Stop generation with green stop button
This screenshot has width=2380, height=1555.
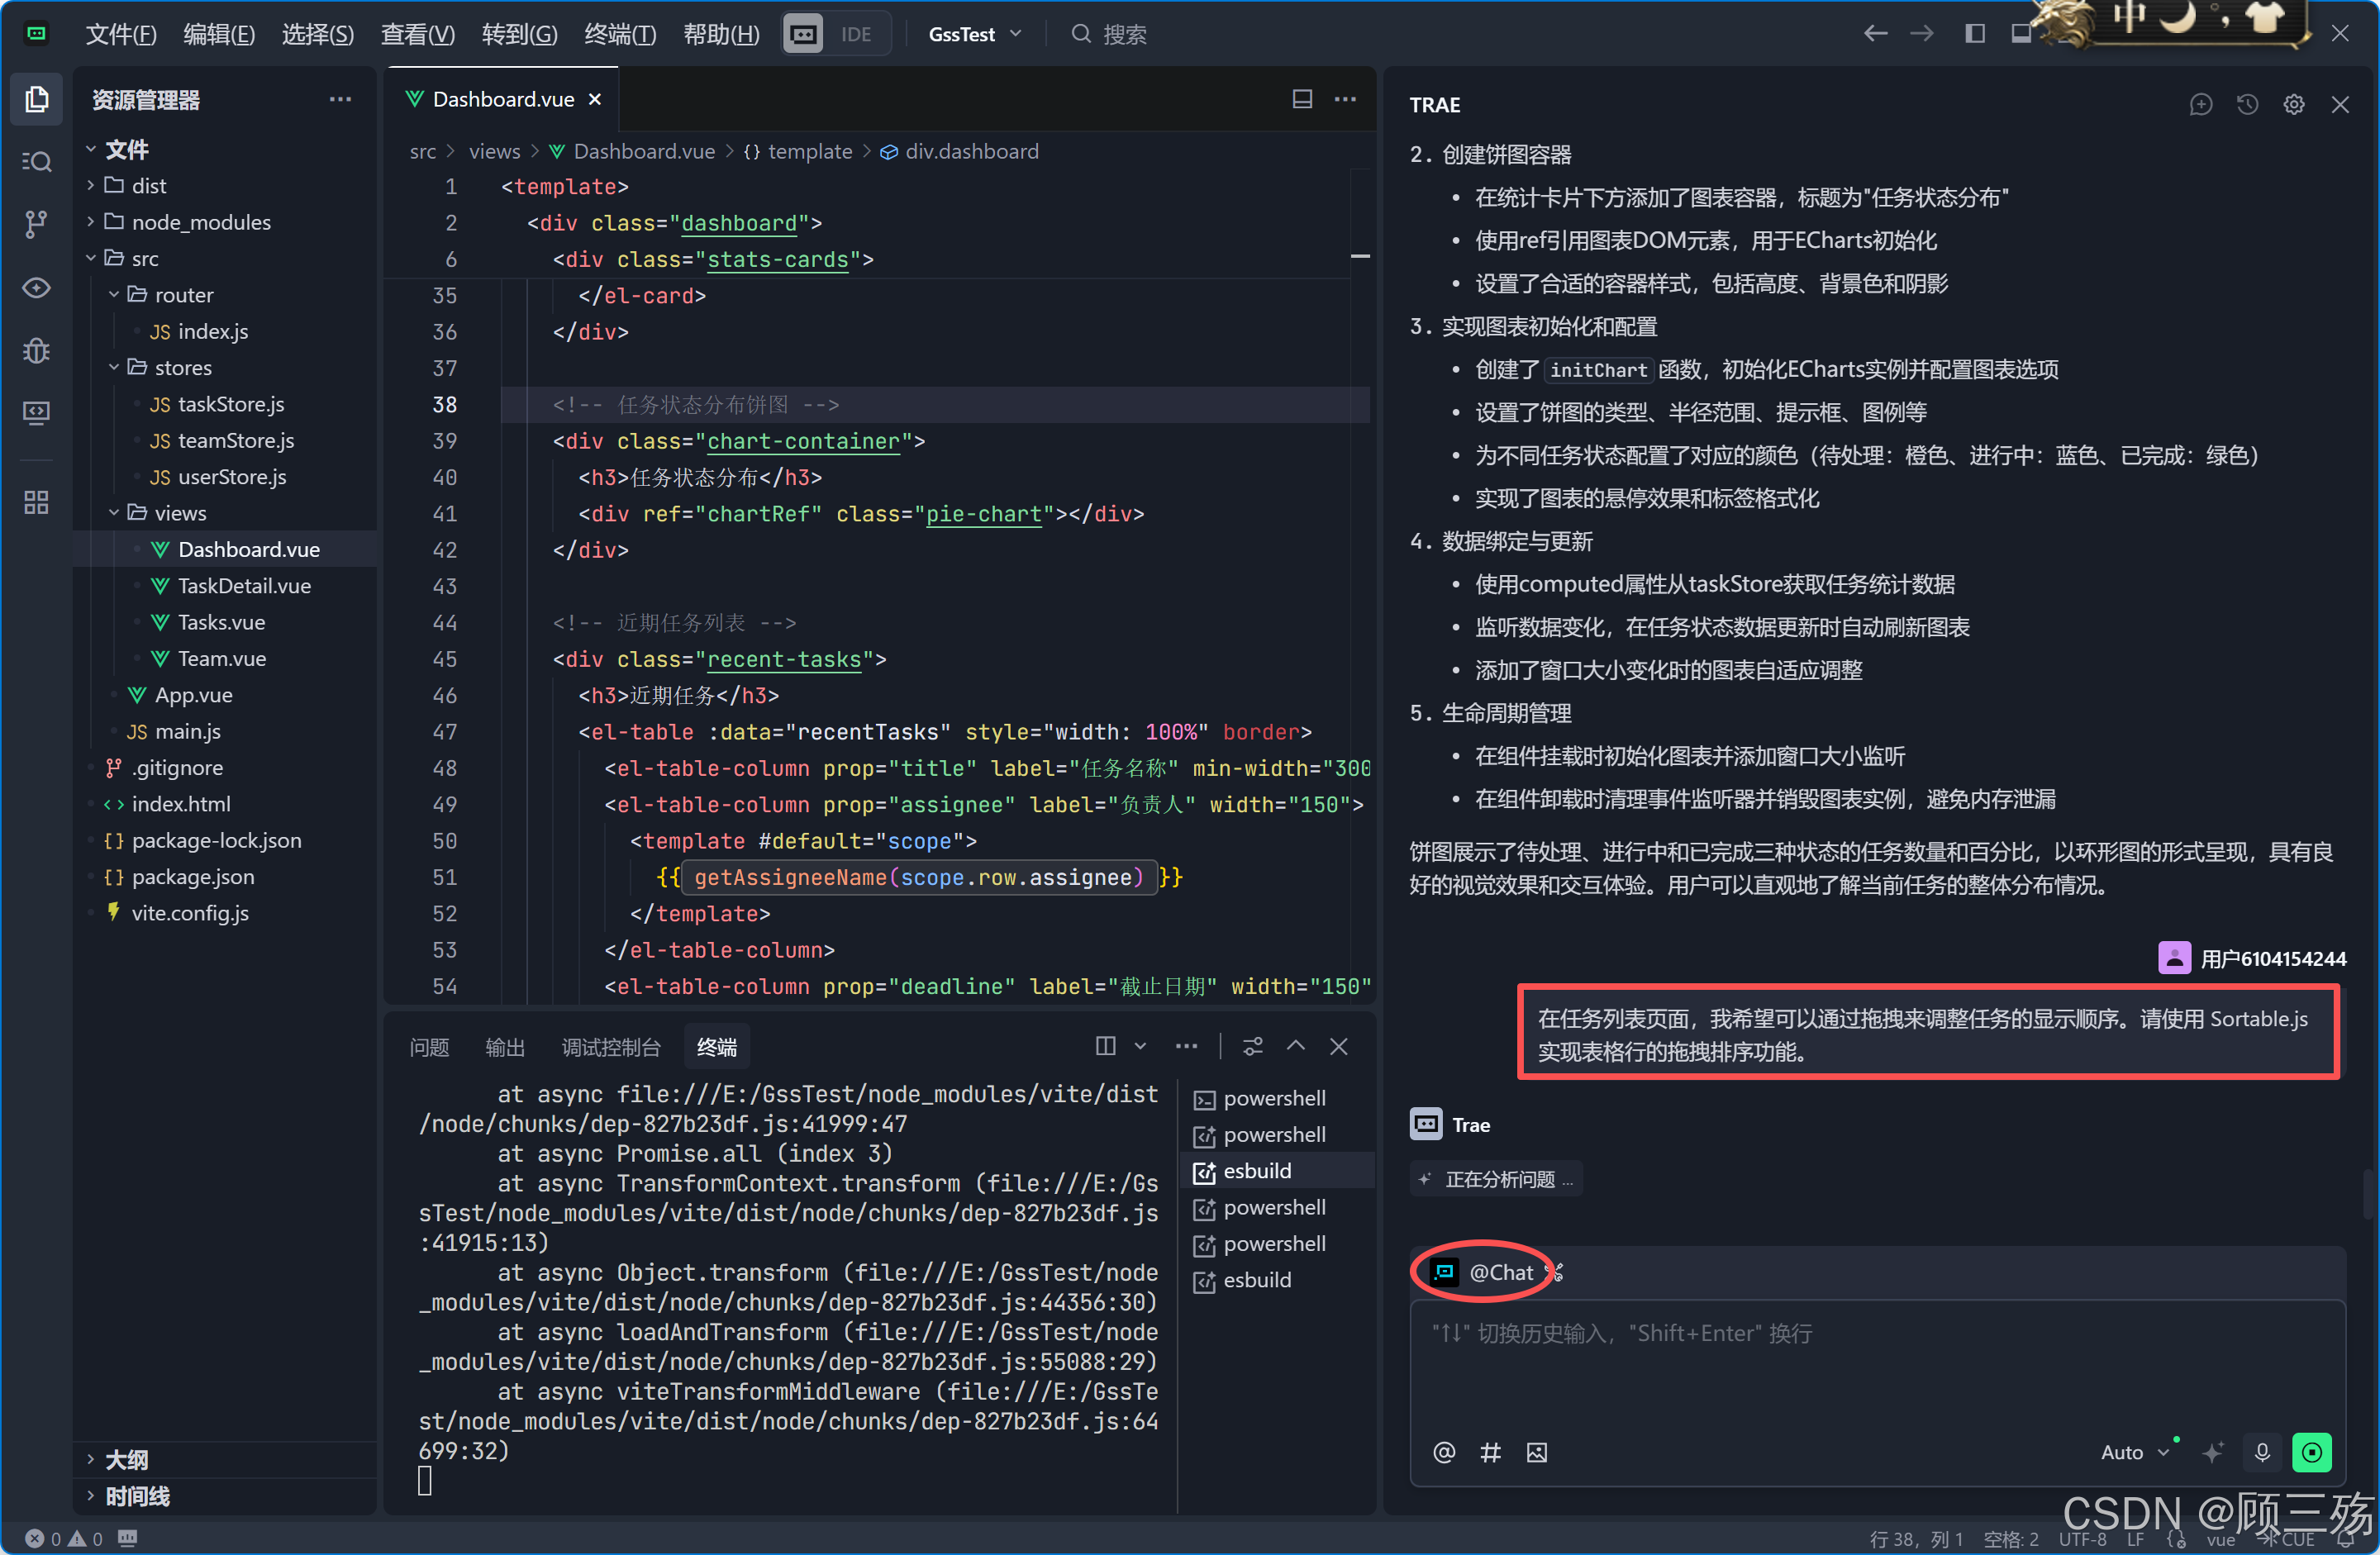click(2311, 1452)
